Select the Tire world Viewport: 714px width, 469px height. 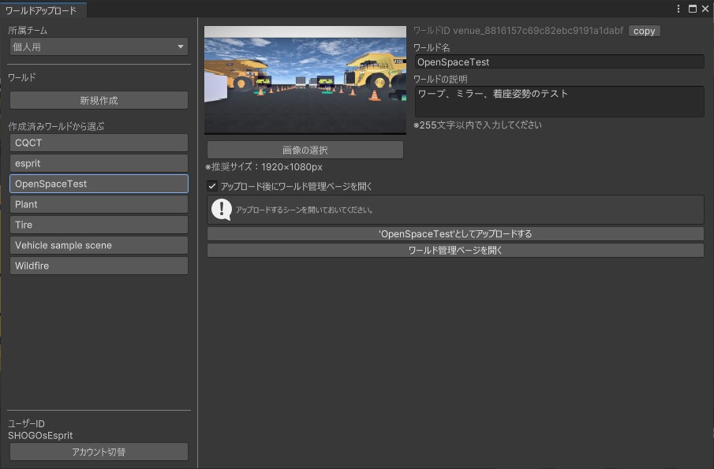[x=99, y=225]
